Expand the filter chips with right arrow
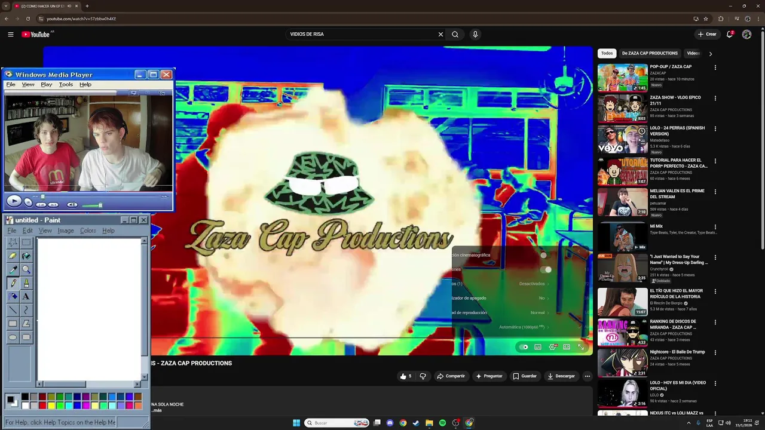Image resolution: width=765 pixels, height=430 pixels. click(x=710, y=54)
